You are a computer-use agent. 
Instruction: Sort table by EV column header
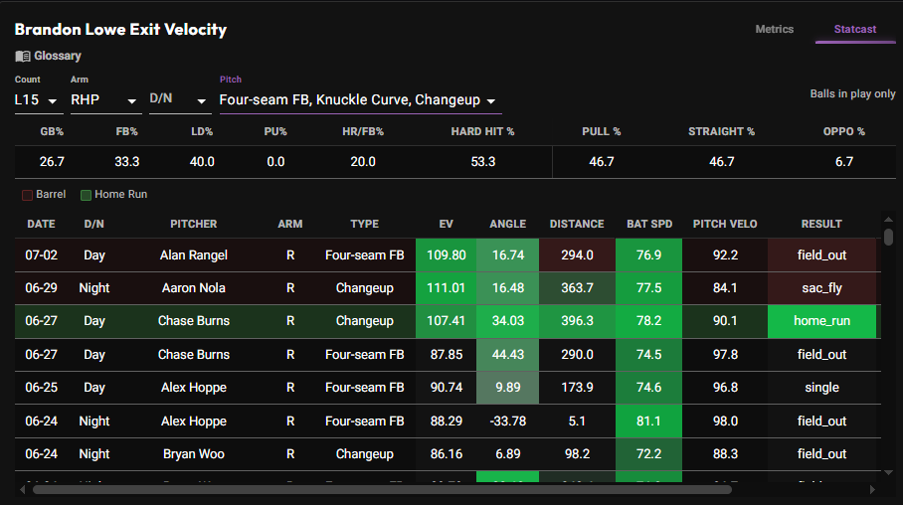point(446,224)
